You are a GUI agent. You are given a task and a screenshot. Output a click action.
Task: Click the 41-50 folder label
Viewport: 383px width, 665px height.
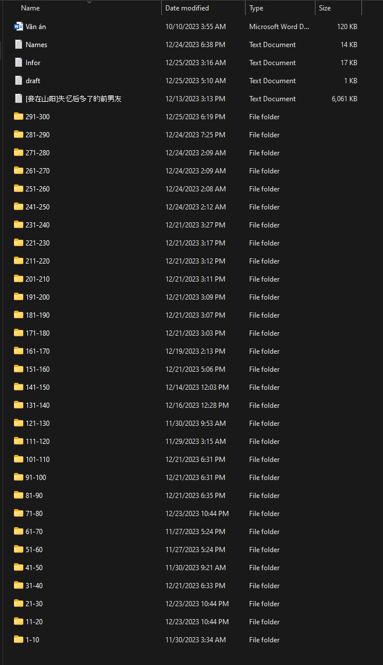click(x=34, y=568)
